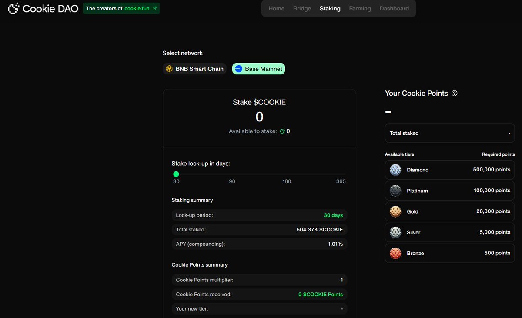
Task: Select the Staking tab
Action: point(330,8)
